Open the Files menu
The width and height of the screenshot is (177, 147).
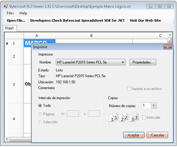coord(10,13)
